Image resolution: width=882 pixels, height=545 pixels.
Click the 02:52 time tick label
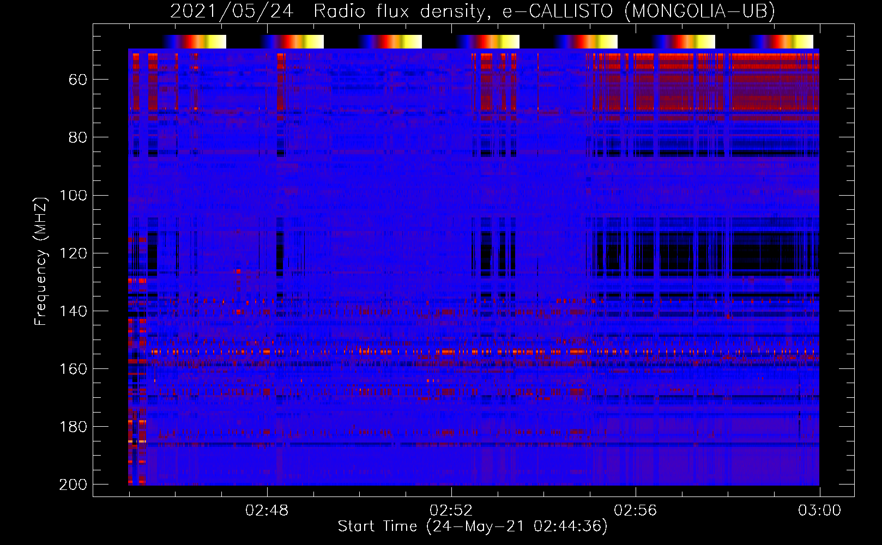pyautogui.click(x=451, y=511)
